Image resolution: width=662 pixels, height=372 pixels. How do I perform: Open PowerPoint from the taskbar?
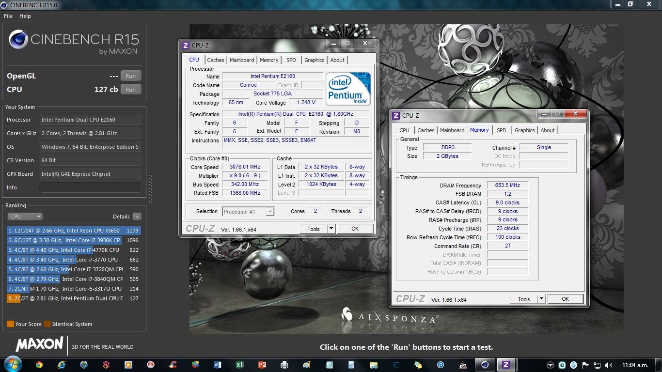[x=262, y=365]
